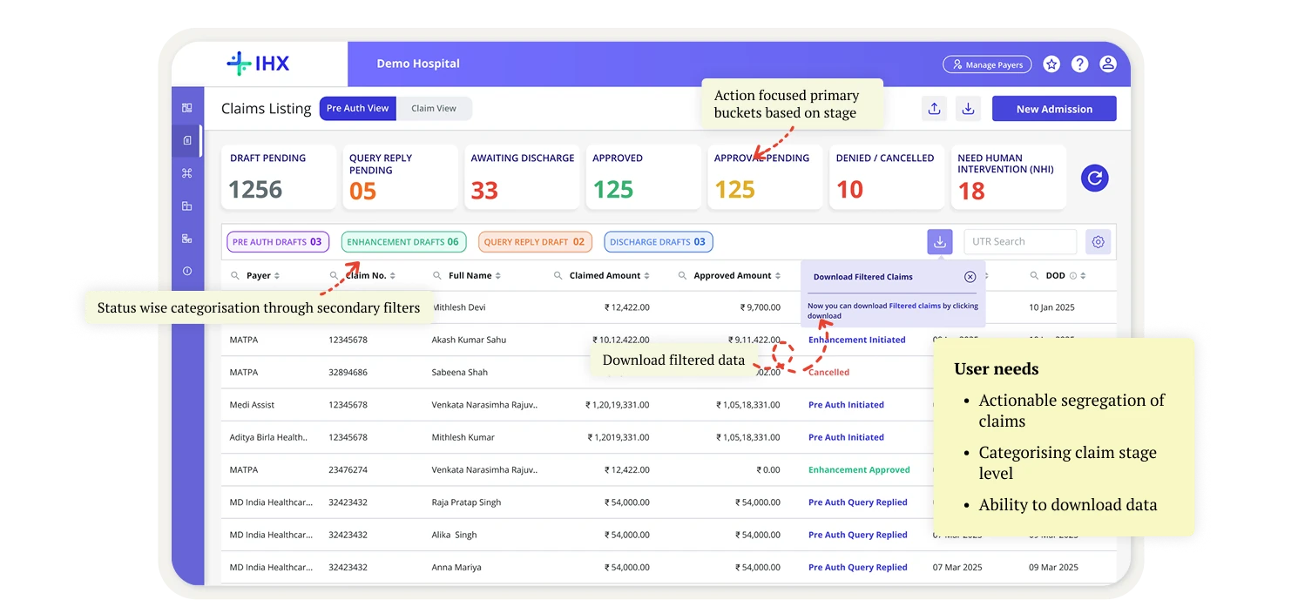Open Pre Auth Initiated for Mithlesh Kumar

click(846, 437)
